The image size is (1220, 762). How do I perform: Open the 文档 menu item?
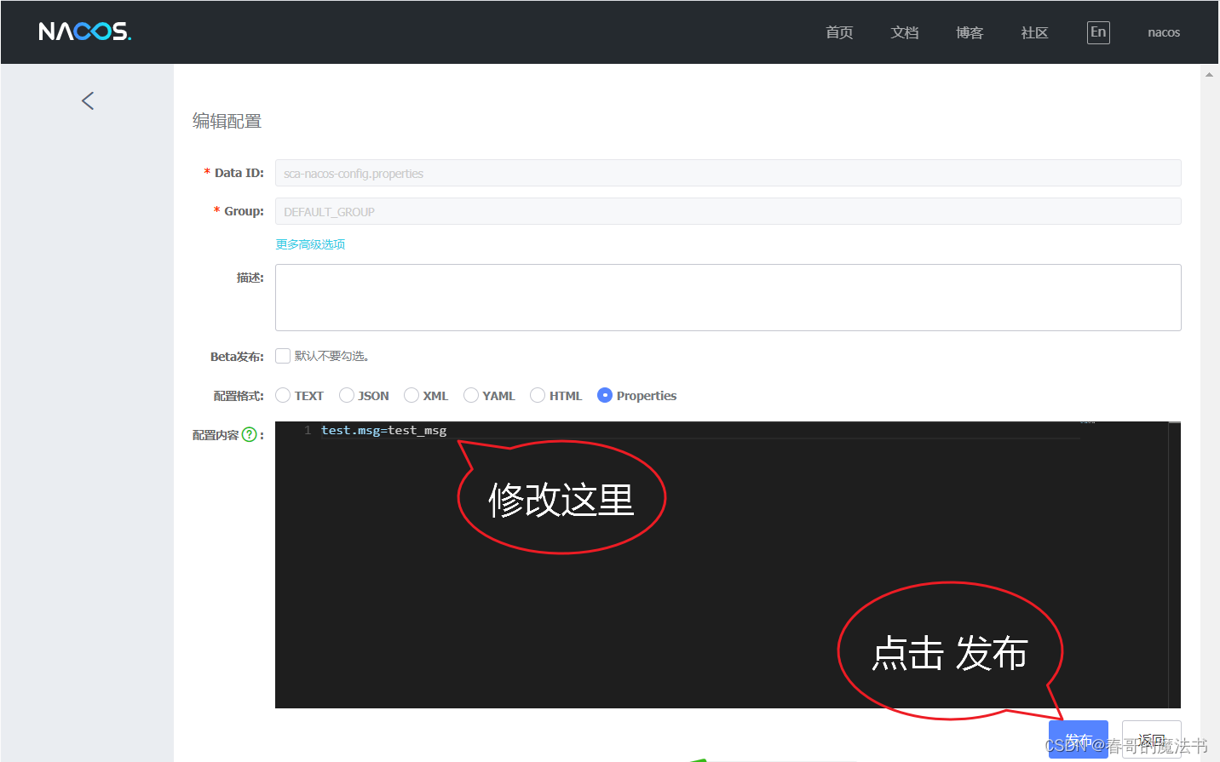[905, 32]
